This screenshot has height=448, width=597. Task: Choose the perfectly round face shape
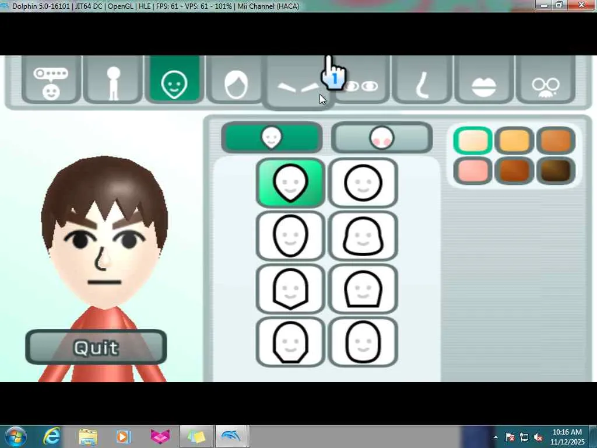363,183
